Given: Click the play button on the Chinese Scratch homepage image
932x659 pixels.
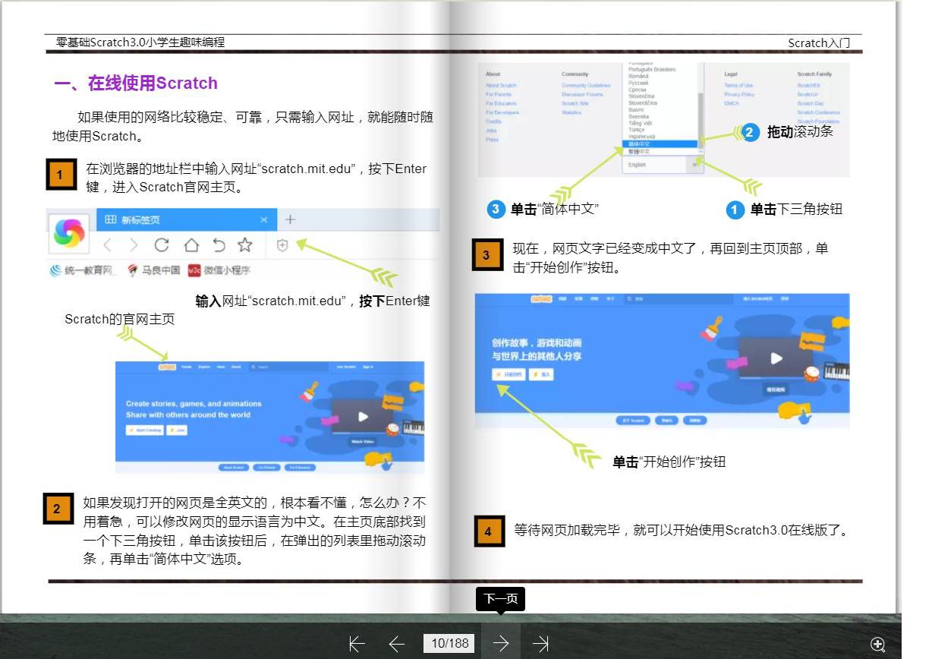Looking at the screenshot, I should tap(776, 358).
